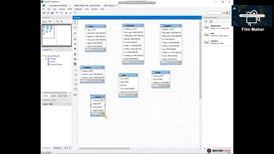Select the place new view tool

click(75, 59)
